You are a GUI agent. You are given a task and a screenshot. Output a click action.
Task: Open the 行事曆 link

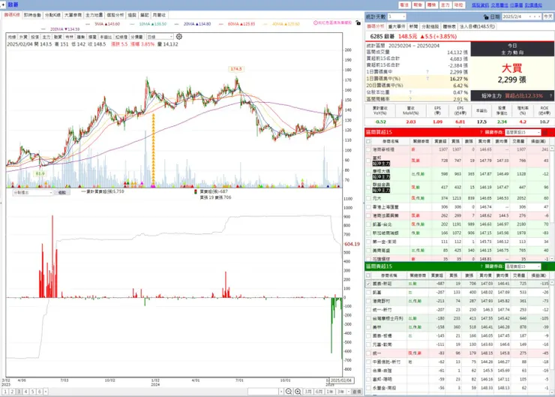[516, 5]
